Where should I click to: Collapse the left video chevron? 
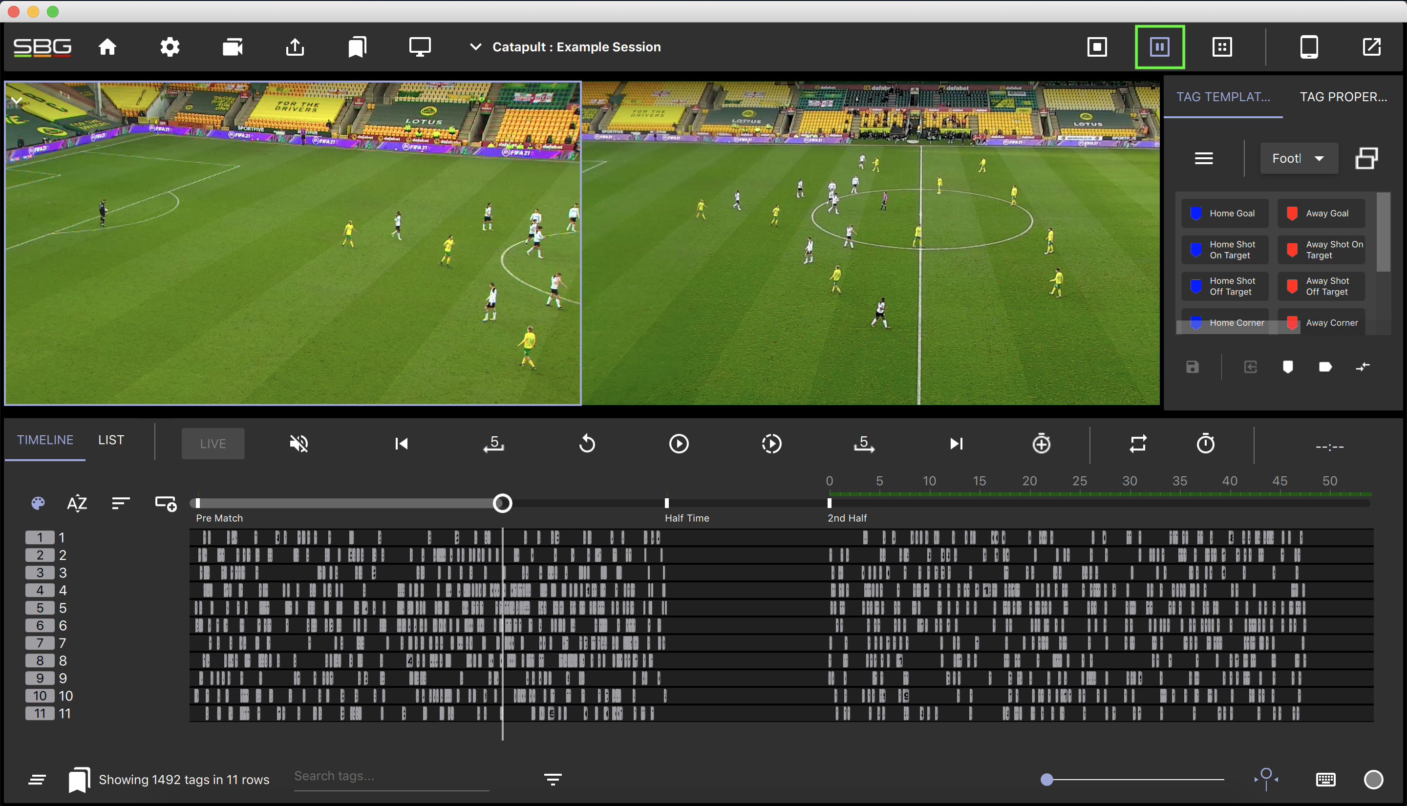pos(17,101)
